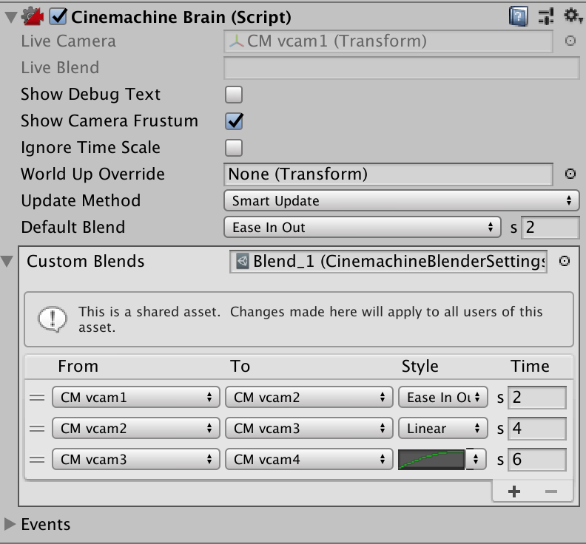Toggle the Ignore Time Scale checkbox
Viewport: 586px width, 544px height.
[234, 148]
